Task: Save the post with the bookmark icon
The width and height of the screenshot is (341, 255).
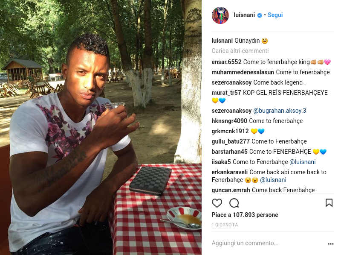Action: [329, 203]
